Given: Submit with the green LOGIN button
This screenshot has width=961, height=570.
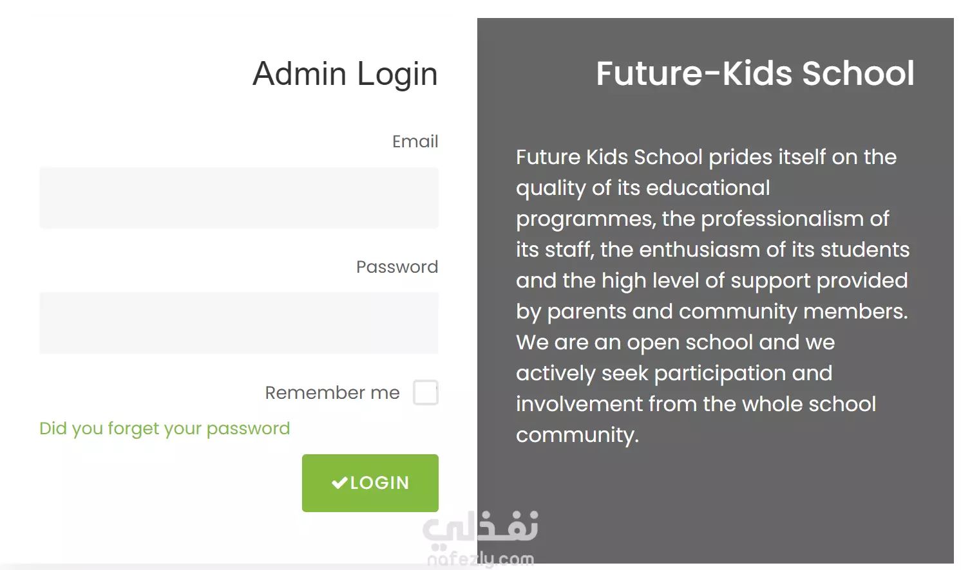Looking at the screenshot, I should click(370, 483).
